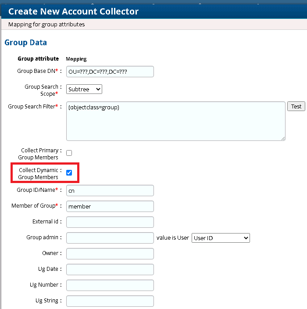Click the Collect Dynamic Group Members label

pyautogui.click(x=38, y=173)
